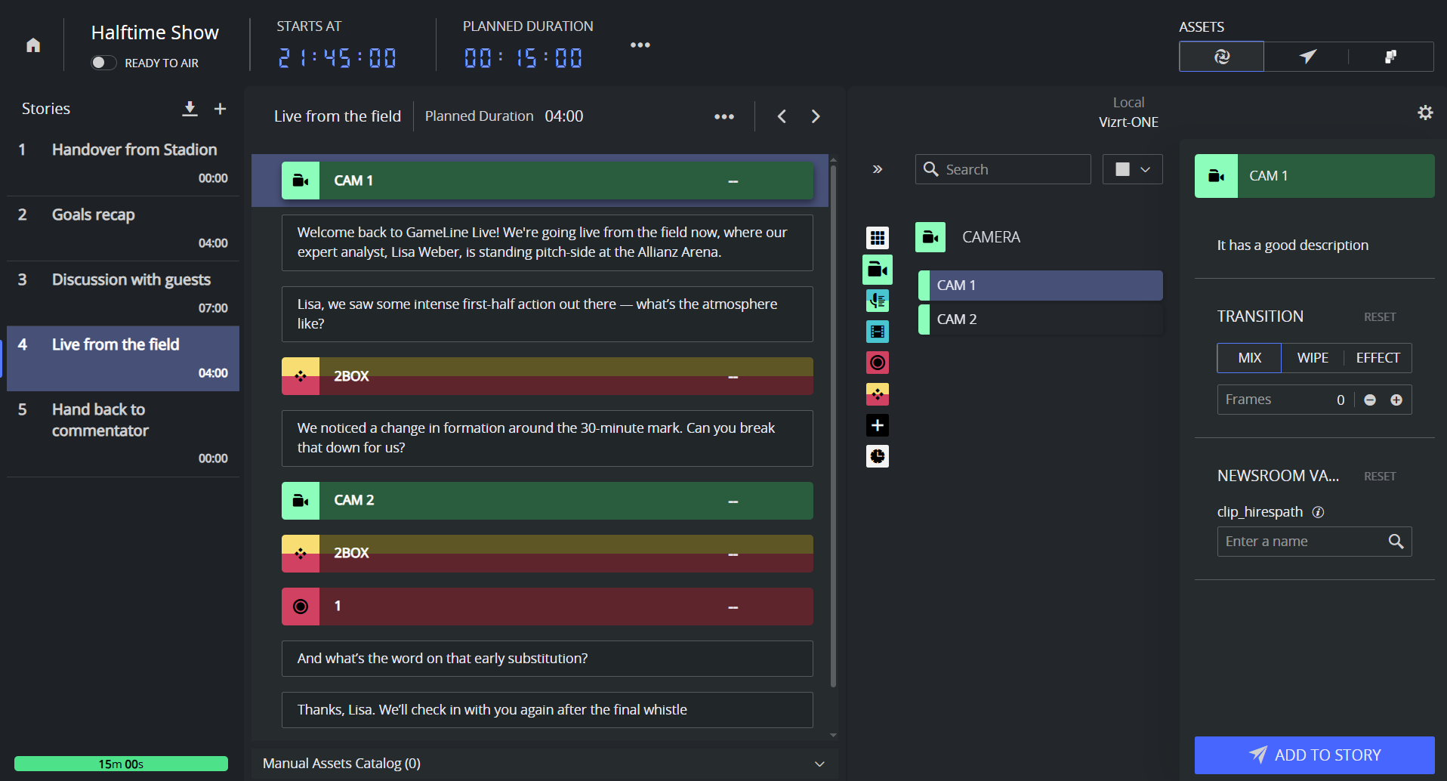Open the clock icon in asset sidebar
The image size is (1447, 781).
coord(877,456)
